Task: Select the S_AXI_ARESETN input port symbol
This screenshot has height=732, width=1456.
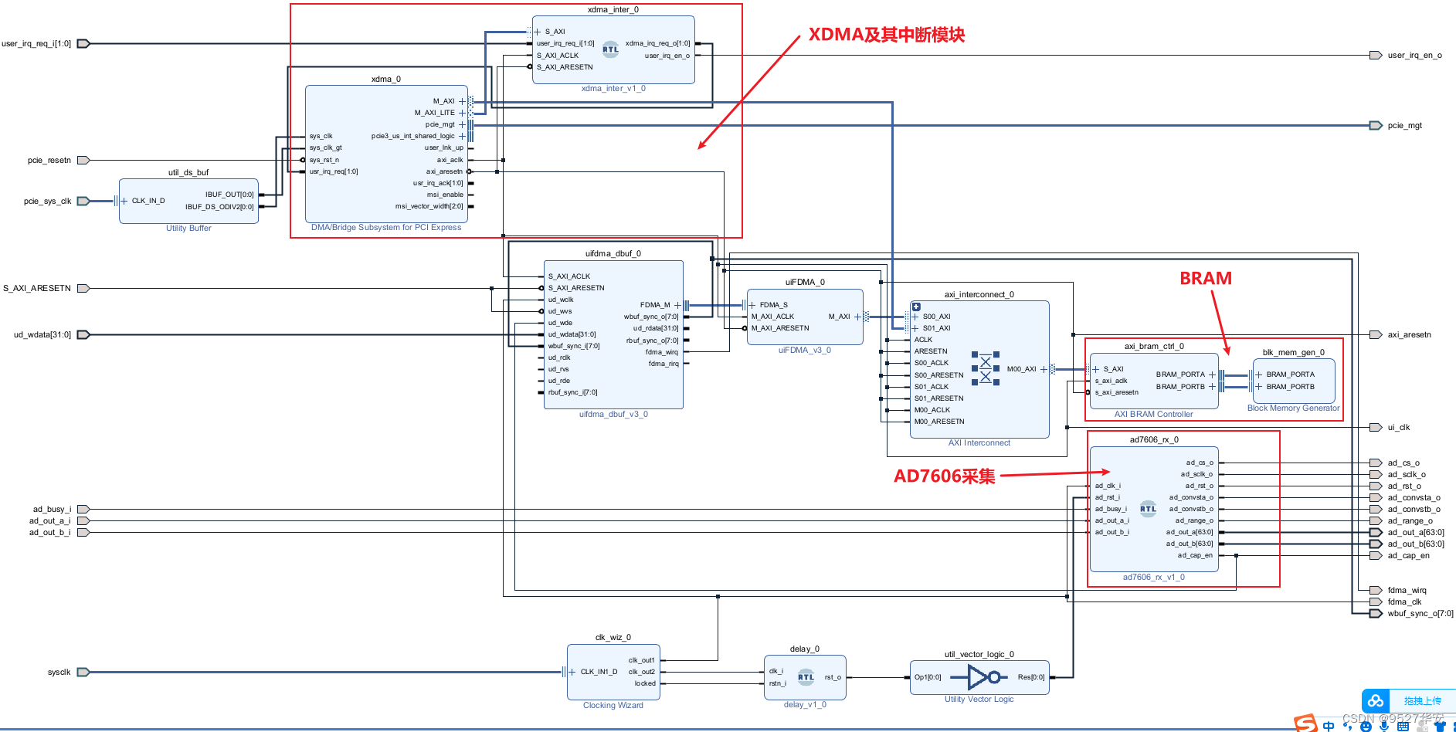Action: tap(83, 288)
